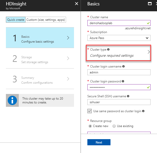Click the SSH username field containing sshuser

pyautogui.click(x=119, y=102)
